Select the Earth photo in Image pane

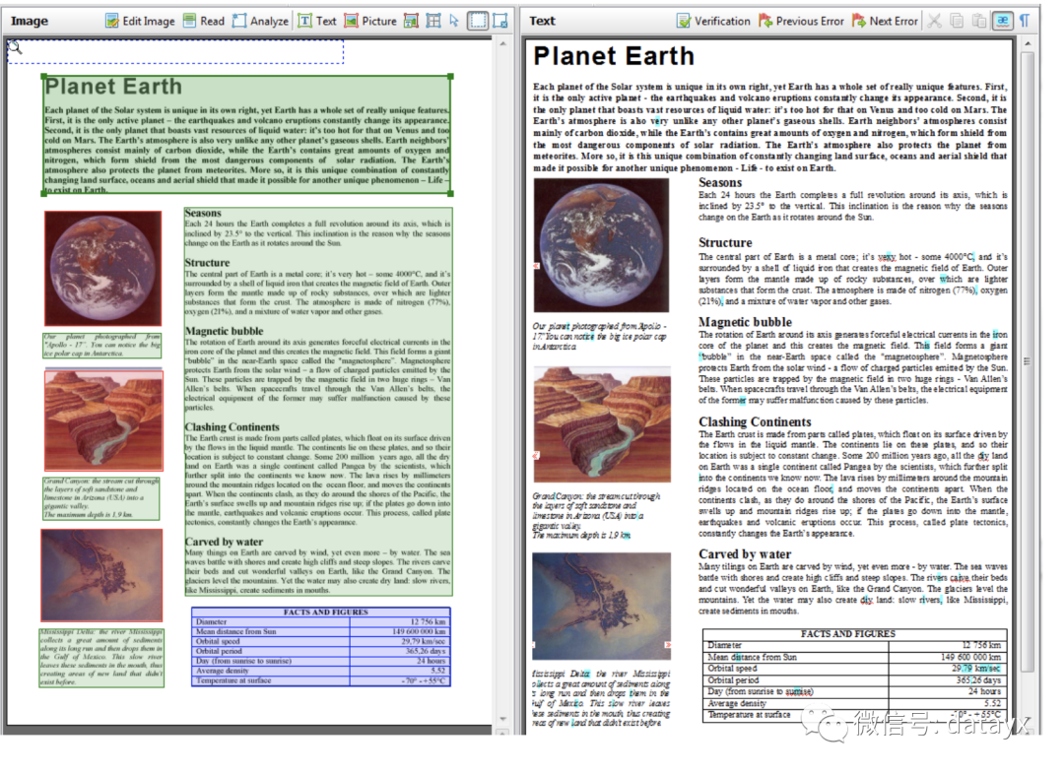pyautogui.click(x=101, y=268)
